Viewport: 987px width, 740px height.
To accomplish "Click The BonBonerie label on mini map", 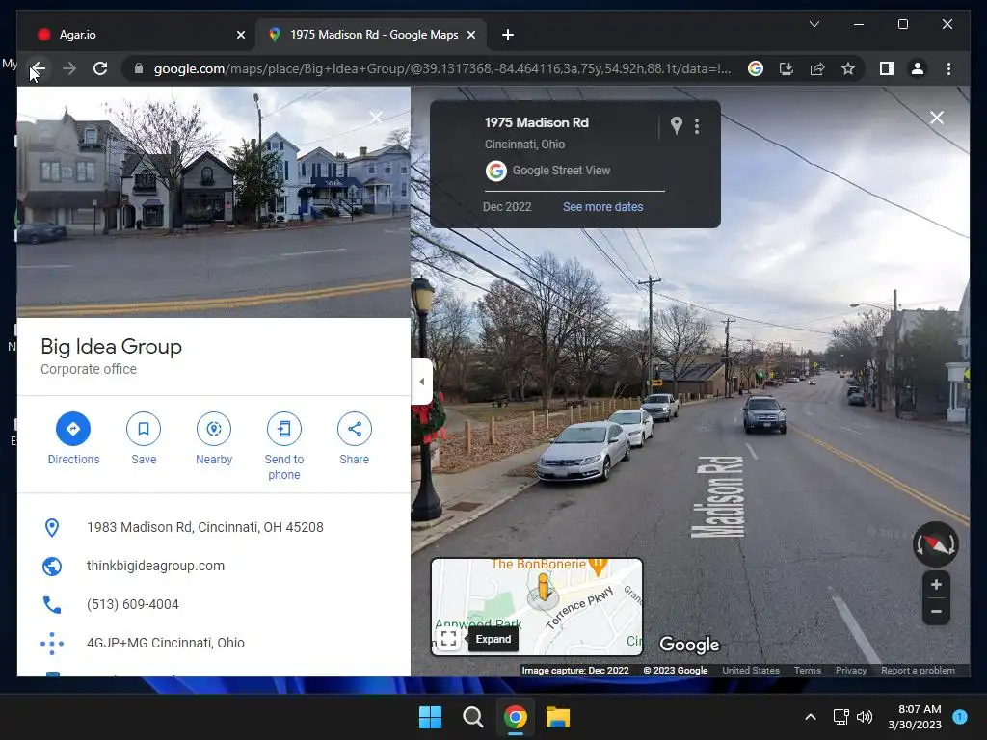I will tap(538, 564).
